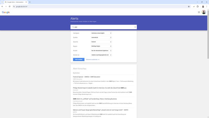Open site information icon in address bar

(x=14, y=6)
